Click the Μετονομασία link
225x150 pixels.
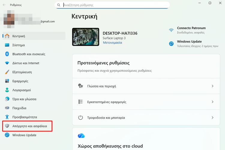tap(112, 43)
